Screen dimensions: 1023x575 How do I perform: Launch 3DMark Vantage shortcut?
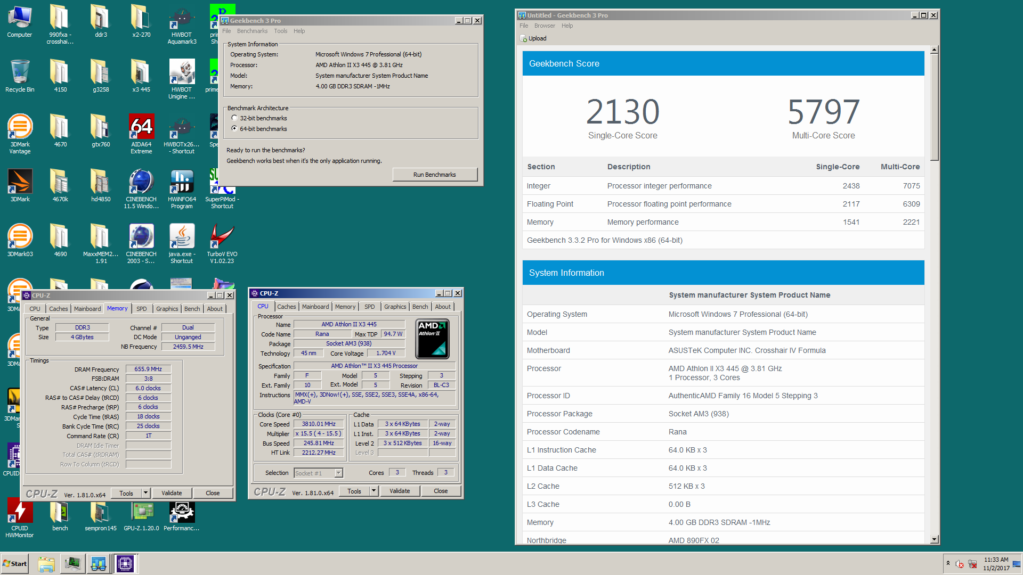20,133
